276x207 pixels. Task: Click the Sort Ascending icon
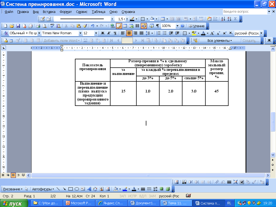[223, 19]
